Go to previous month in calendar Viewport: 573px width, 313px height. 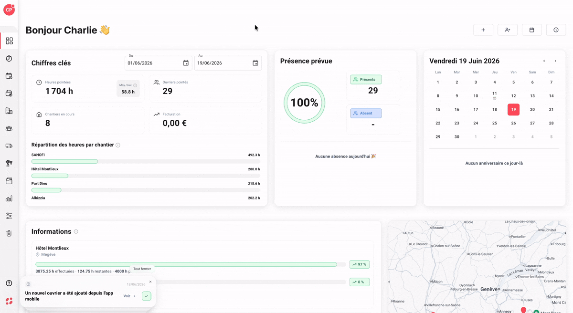click(x=544, y=61)
